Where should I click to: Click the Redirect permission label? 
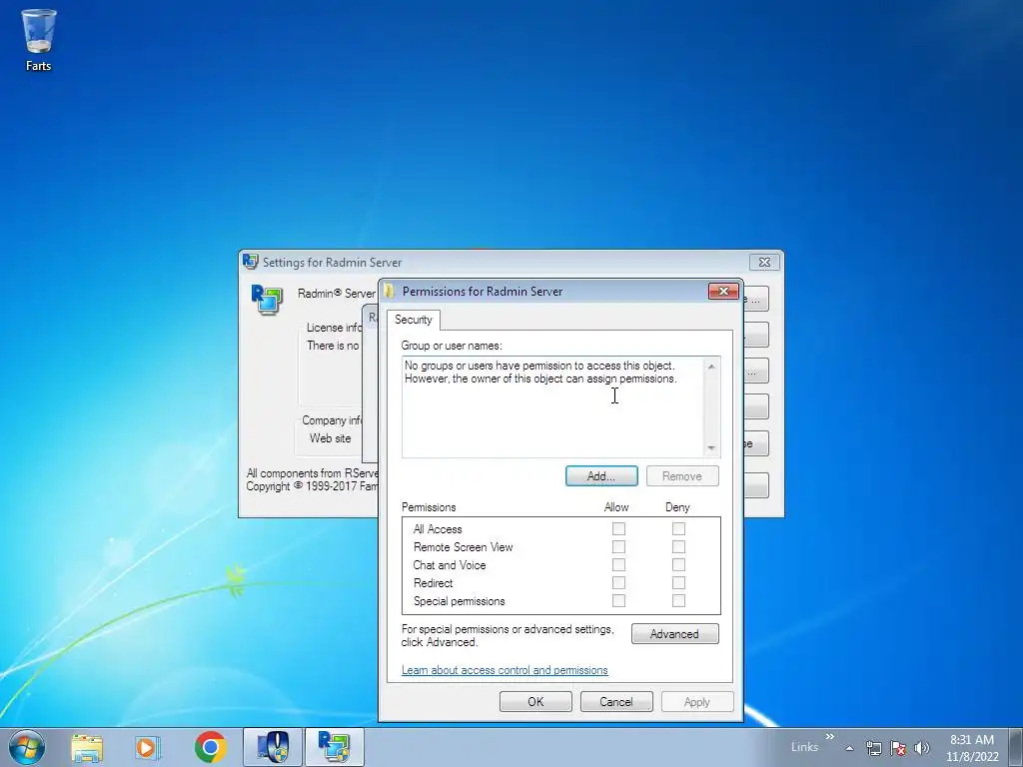point(434,583)
